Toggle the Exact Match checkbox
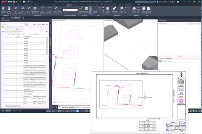The image size is (202, 134). (x=37, y=24)
